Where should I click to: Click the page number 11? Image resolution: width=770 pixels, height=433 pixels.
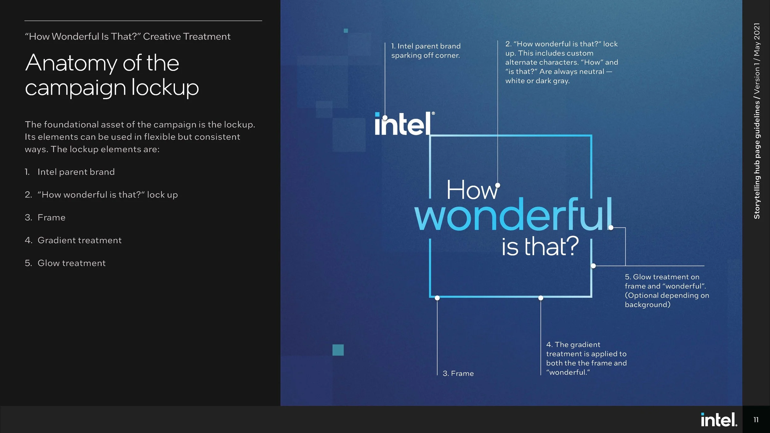point(756,420)
